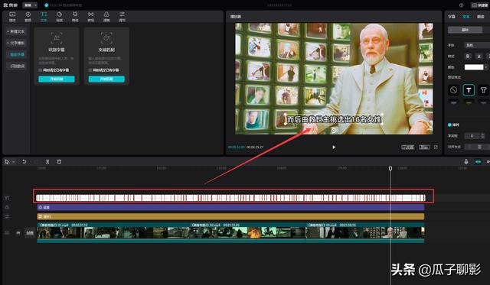Tick the clear-existing-subtitles box under Script Matching
The height and width of the screenshot is (285, 490).
pos(90,70)
